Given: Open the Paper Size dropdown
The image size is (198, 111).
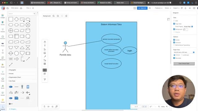Looking at the screenshot, I should [x=184, y=52].
